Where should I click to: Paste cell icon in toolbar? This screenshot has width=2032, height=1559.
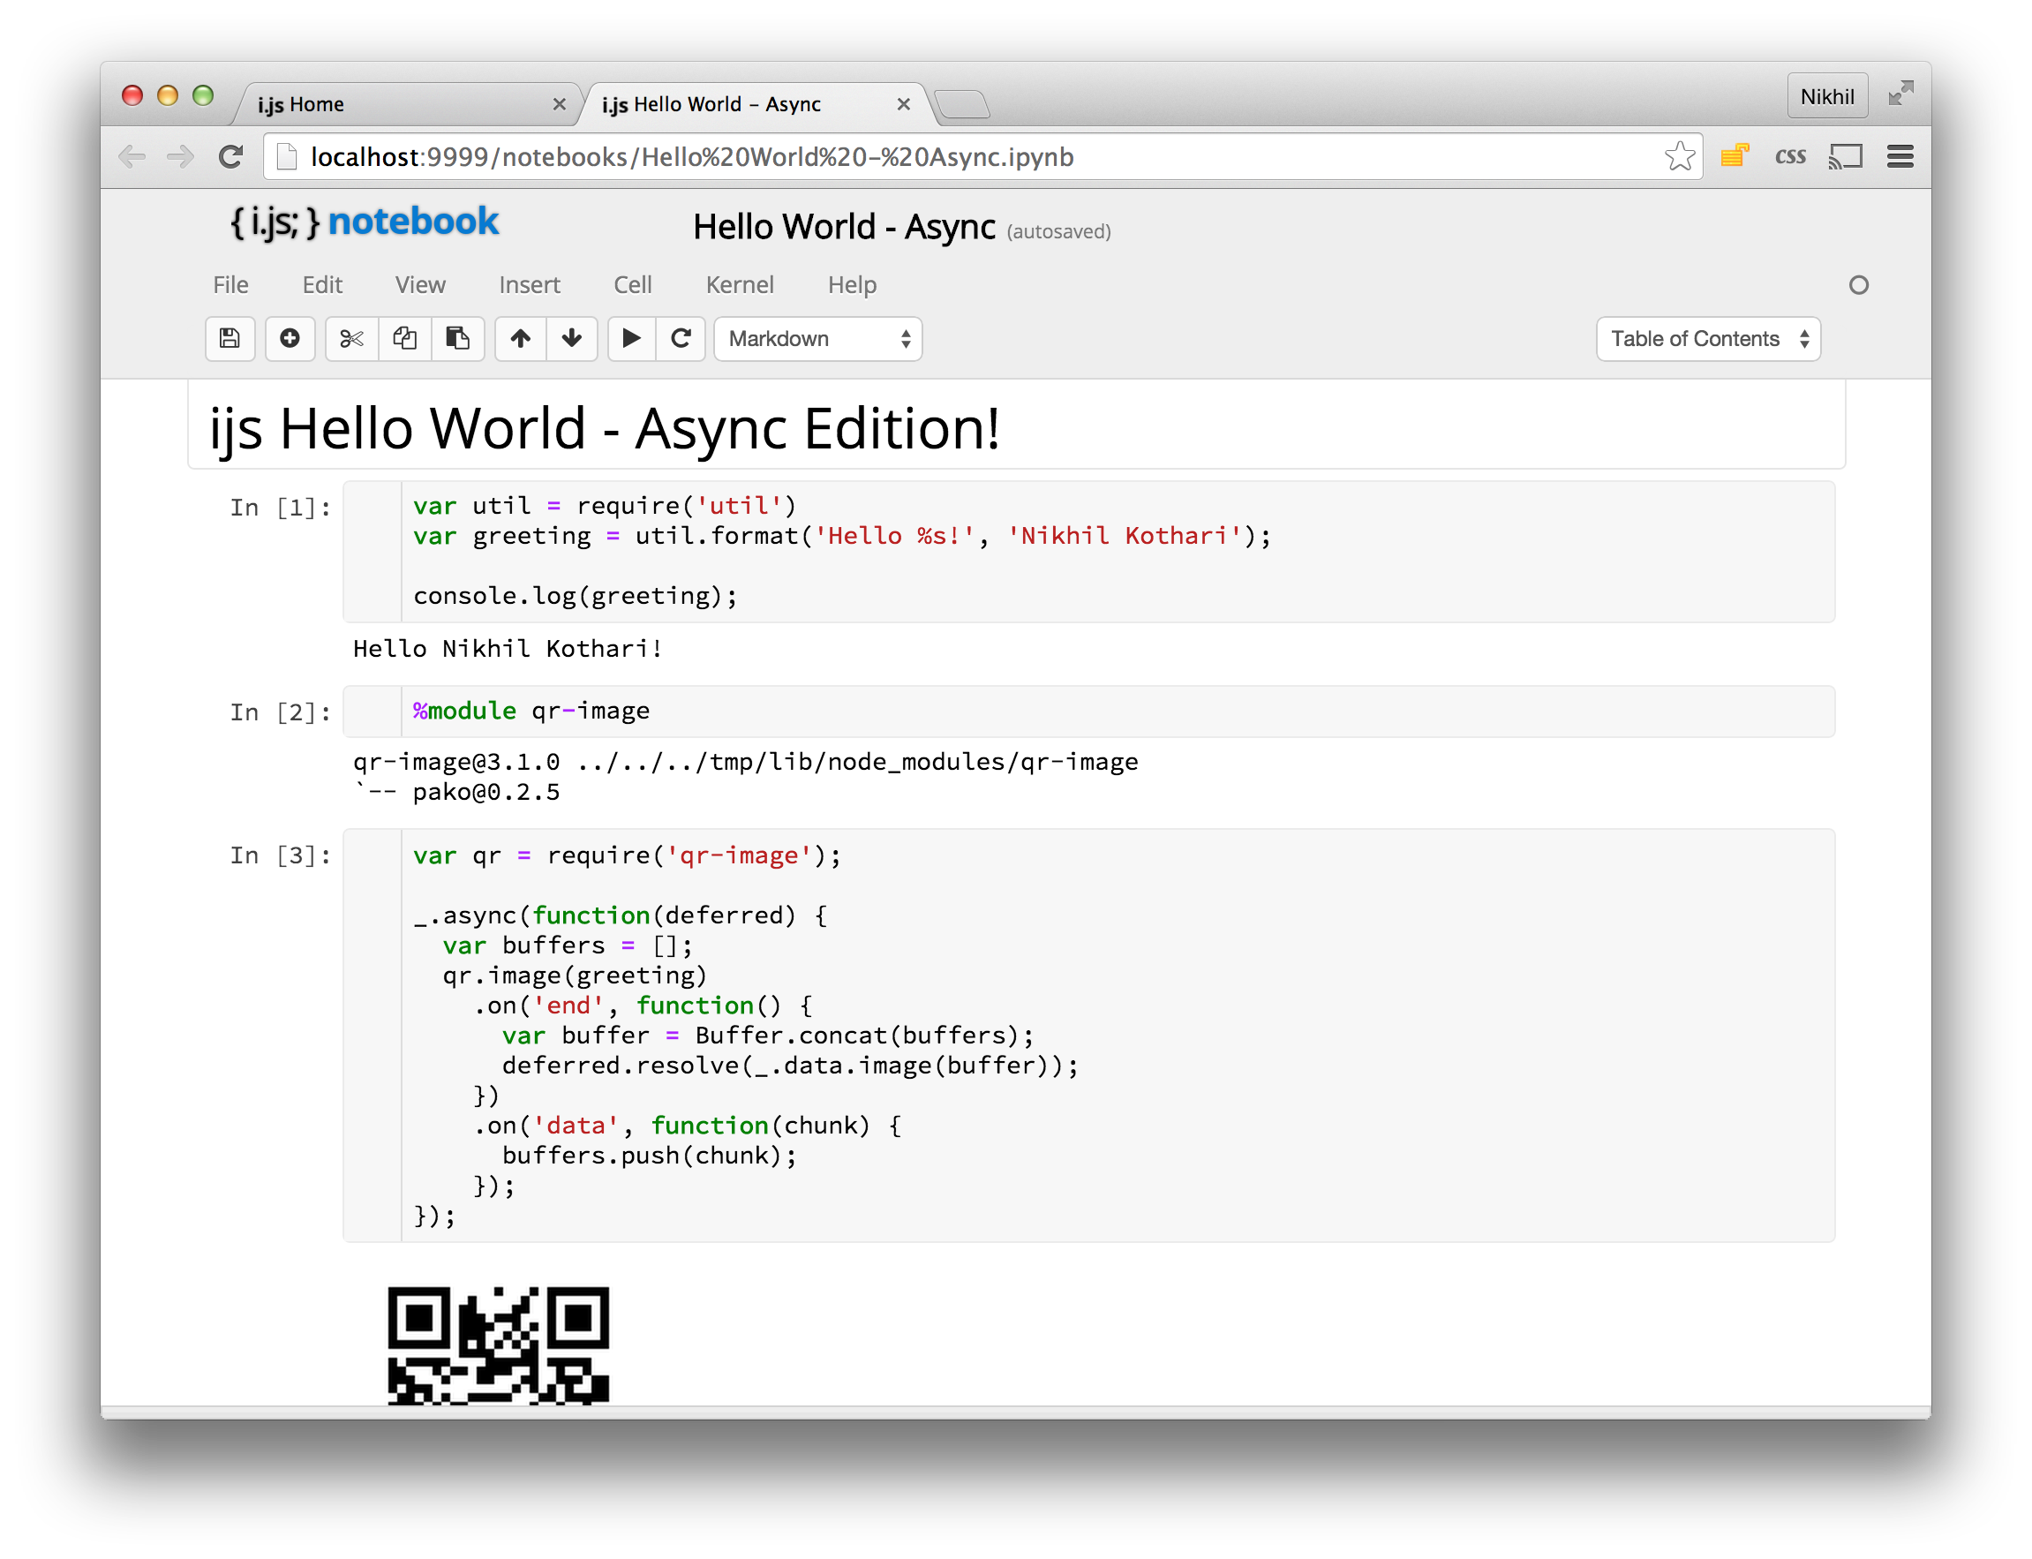457,339
